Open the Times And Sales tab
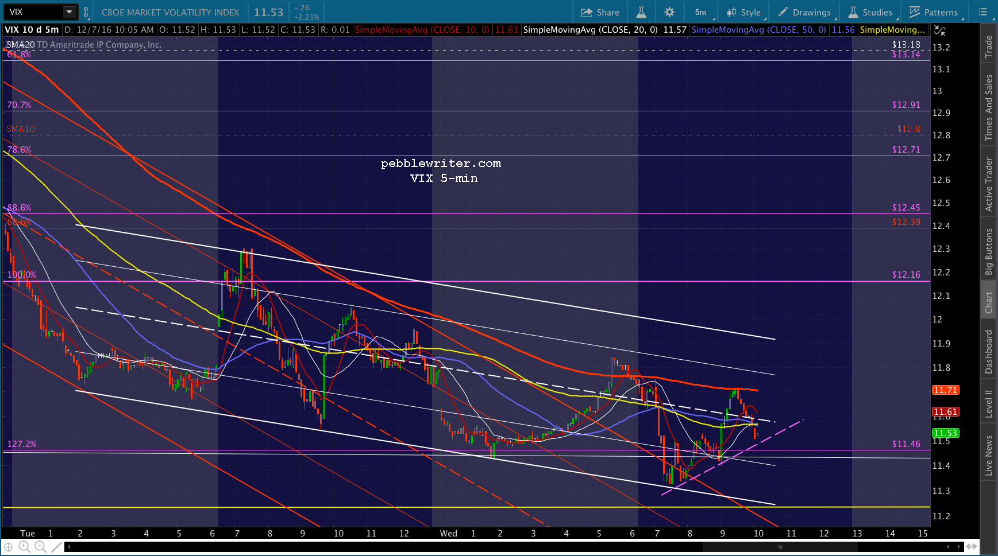The width and height of the screenshot is (998, 556). 989,107
